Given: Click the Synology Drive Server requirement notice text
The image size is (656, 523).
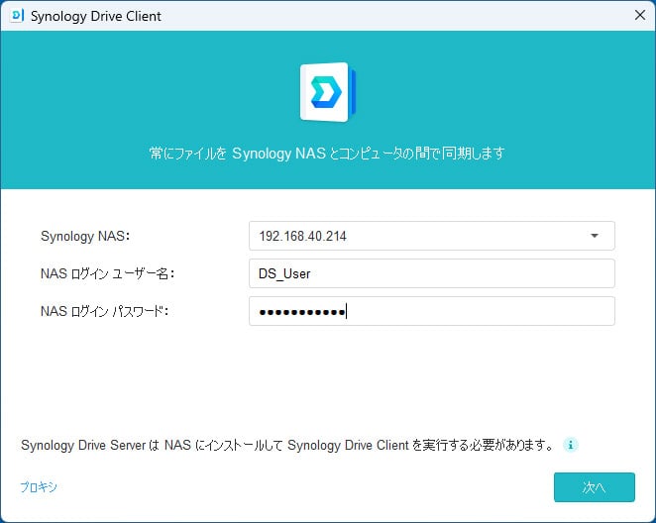Looking at the screenshot, I should pyautogui.click(x=287, y=446).
